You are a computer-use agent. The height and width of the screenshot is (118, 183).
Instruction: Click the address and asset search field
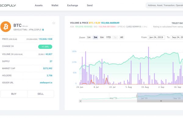tap(164, 6)
